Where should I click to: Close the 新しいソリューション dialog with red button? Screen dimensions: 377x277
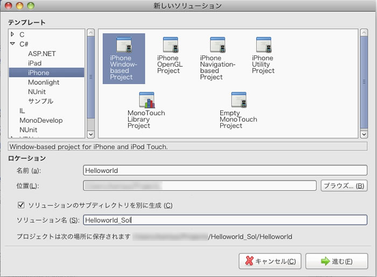(x=9, y=5)
